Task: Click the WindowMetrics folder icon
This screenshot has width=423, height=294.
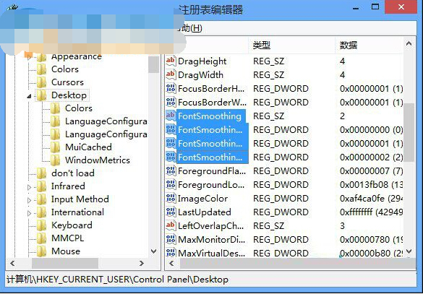Action: pyautogui.click(x=55, y=160)
